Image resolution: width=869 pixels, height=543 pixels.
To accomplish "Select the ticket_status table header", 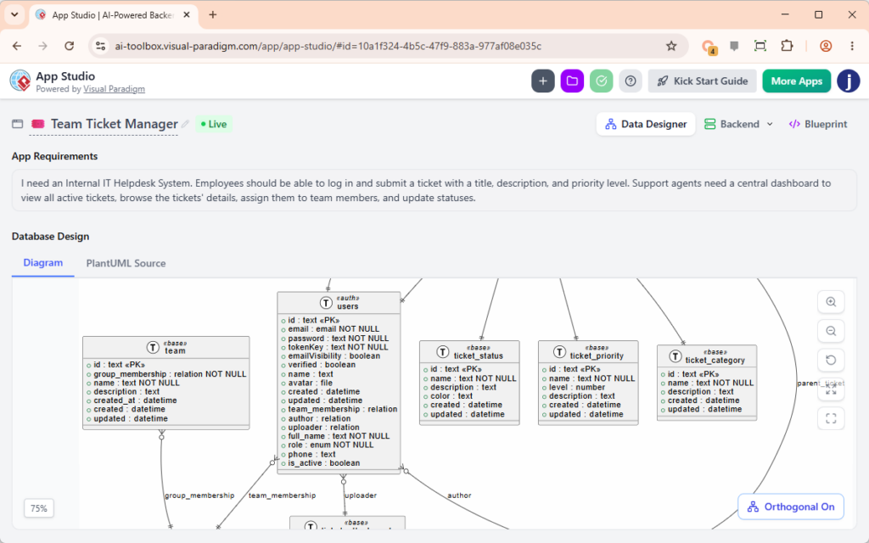I will click(469, 352).
